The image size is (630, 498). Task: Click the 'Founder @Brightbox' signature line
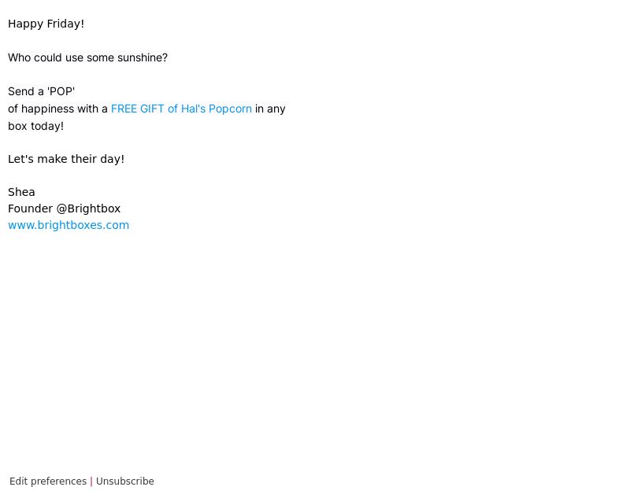[x=65, y=208]
